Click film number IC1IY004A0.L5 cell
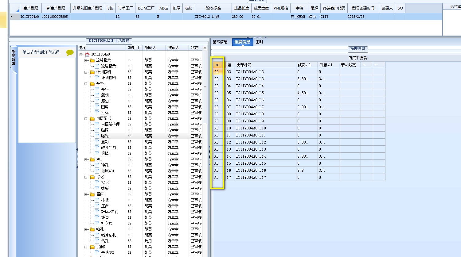 (265, 93)
